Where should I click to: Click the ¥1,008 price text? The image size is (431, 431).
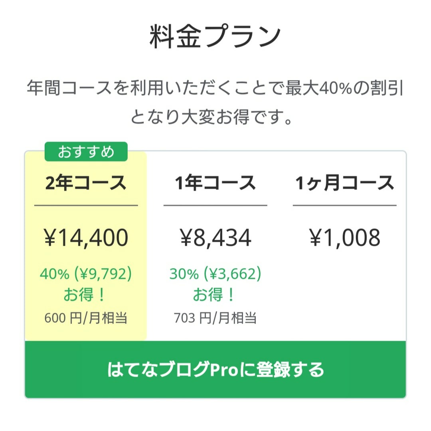click(345, 237)
